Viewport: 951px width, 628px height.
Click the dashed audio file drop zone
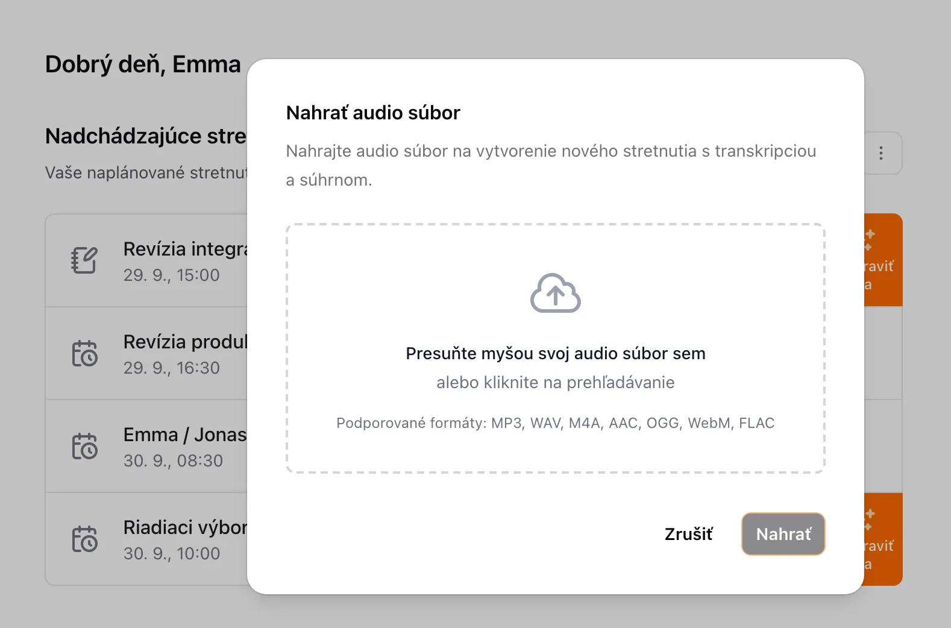[555, 348]
